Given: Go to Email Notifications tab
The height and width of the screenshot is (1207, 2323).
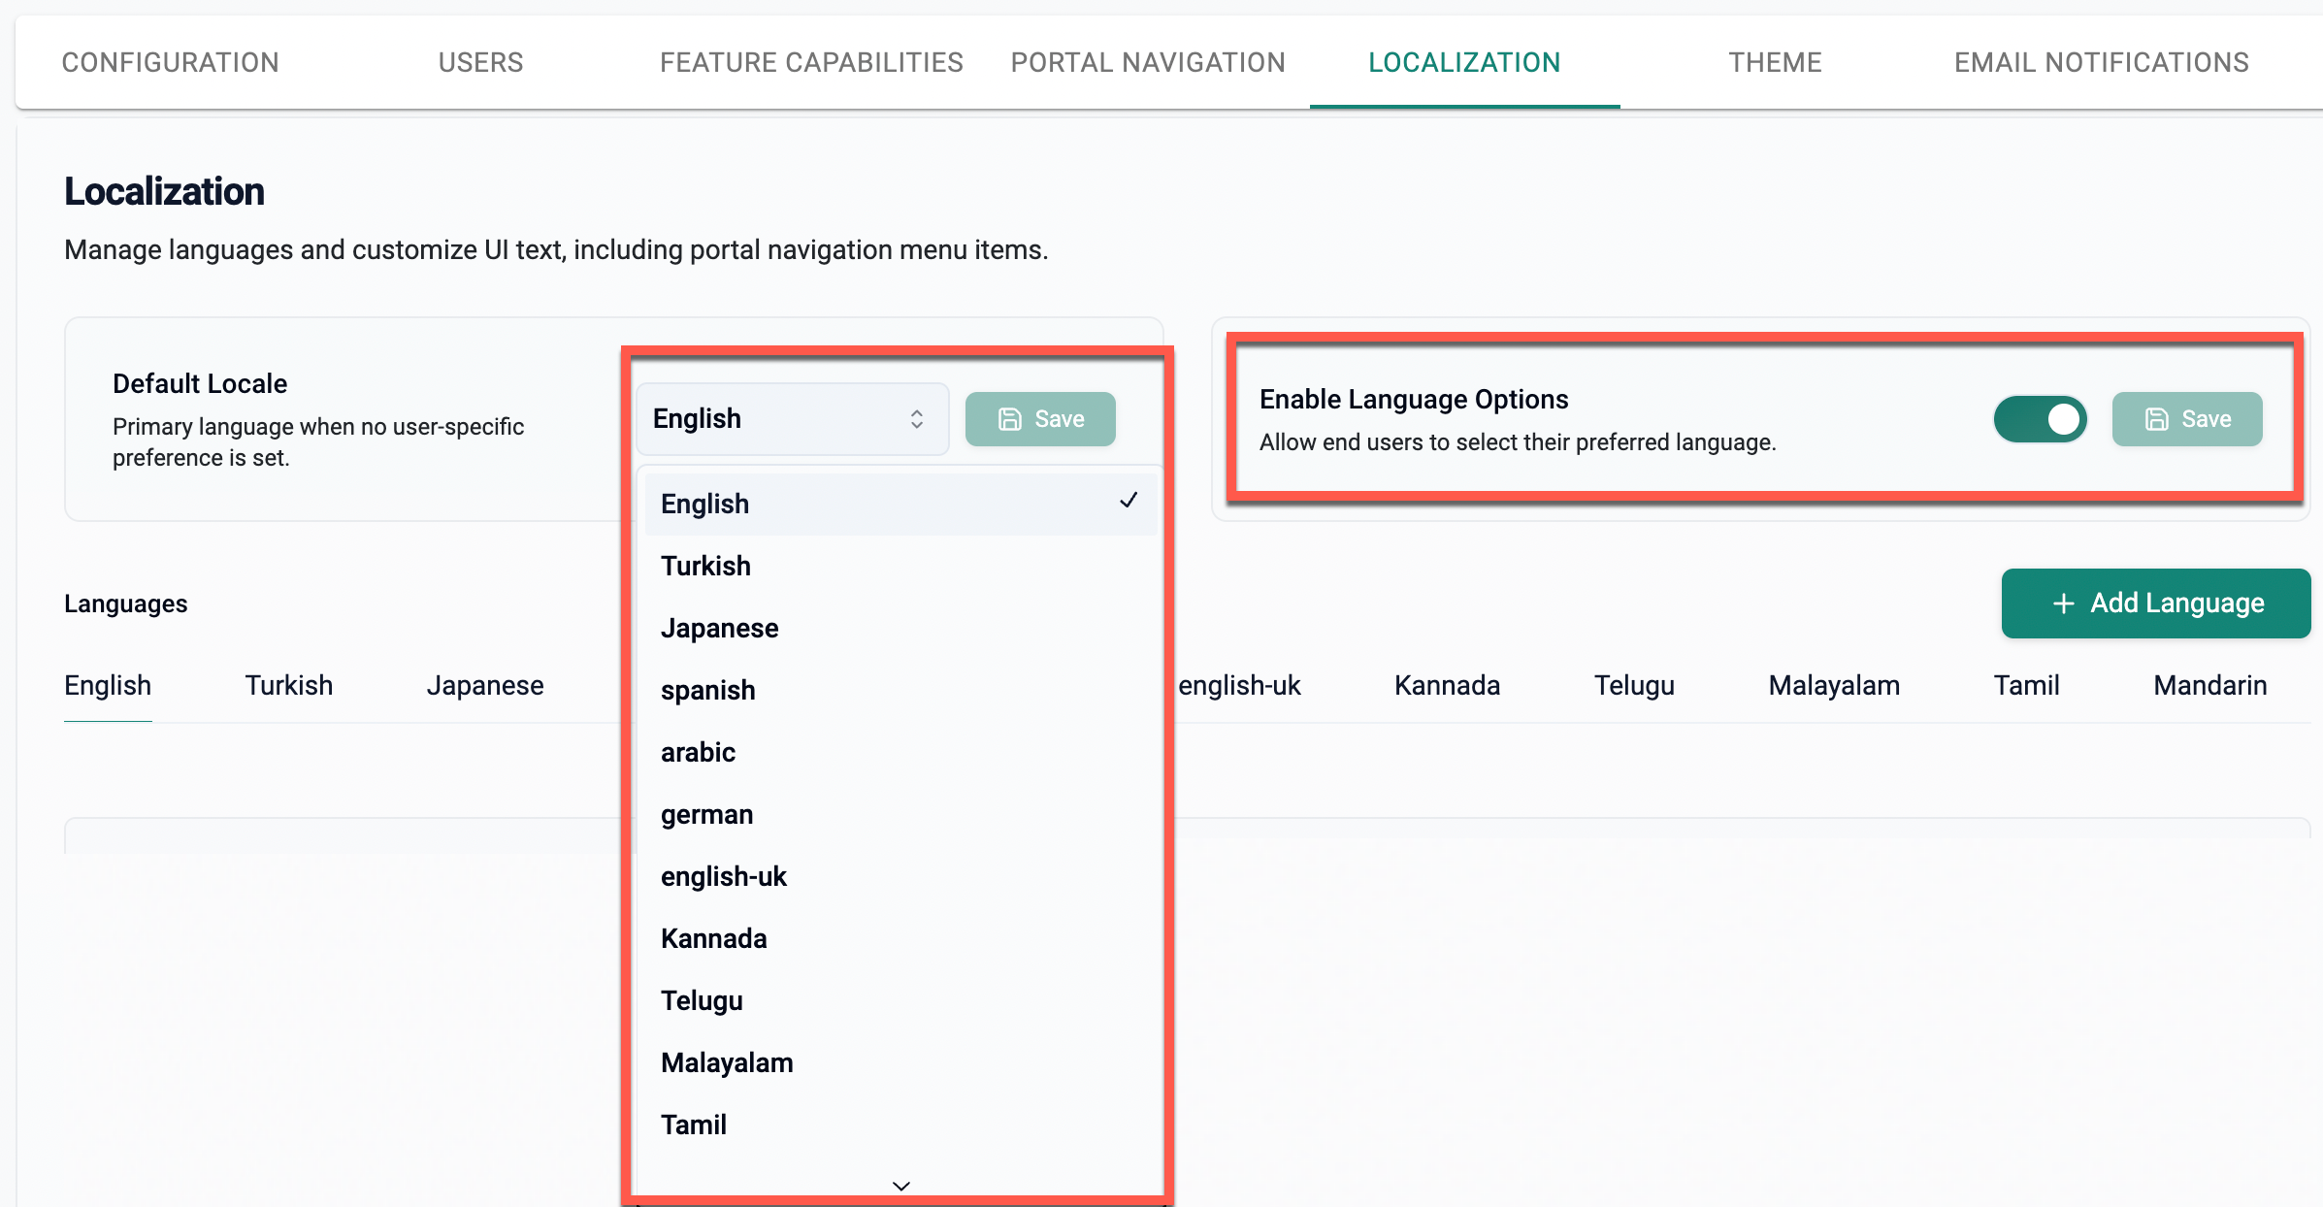Looking at the screenshot, I should pos(2101,62).
